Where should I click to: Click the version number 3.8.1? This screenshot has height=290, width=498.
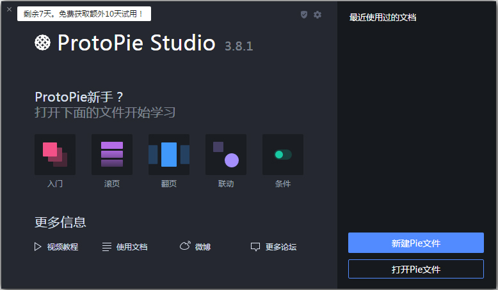click(239, 46)
